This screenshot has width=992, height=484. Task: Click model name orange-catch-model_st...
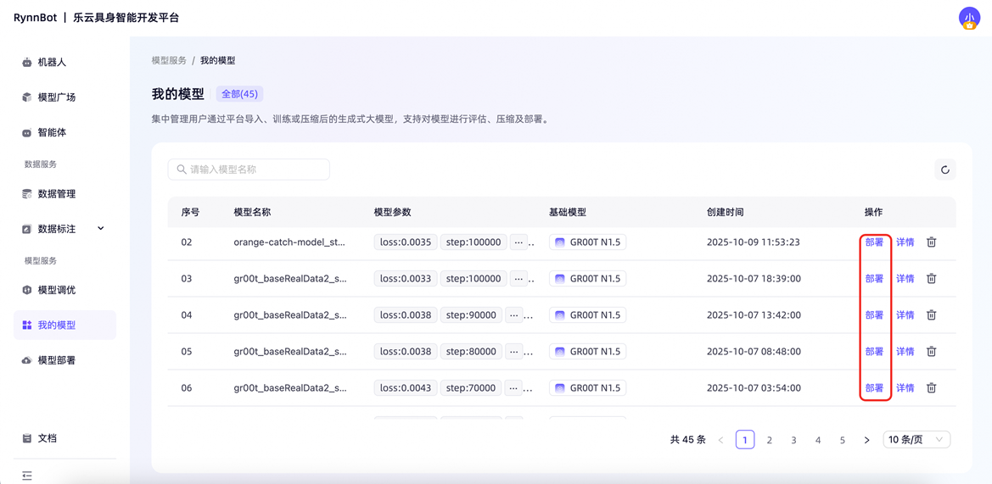point(289,242)
